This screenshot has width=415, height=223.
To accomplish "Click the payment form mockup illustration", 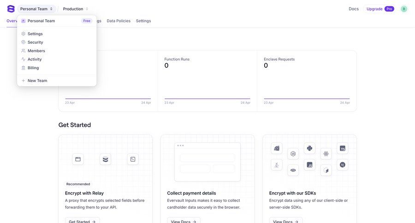I will click(207, 162).
